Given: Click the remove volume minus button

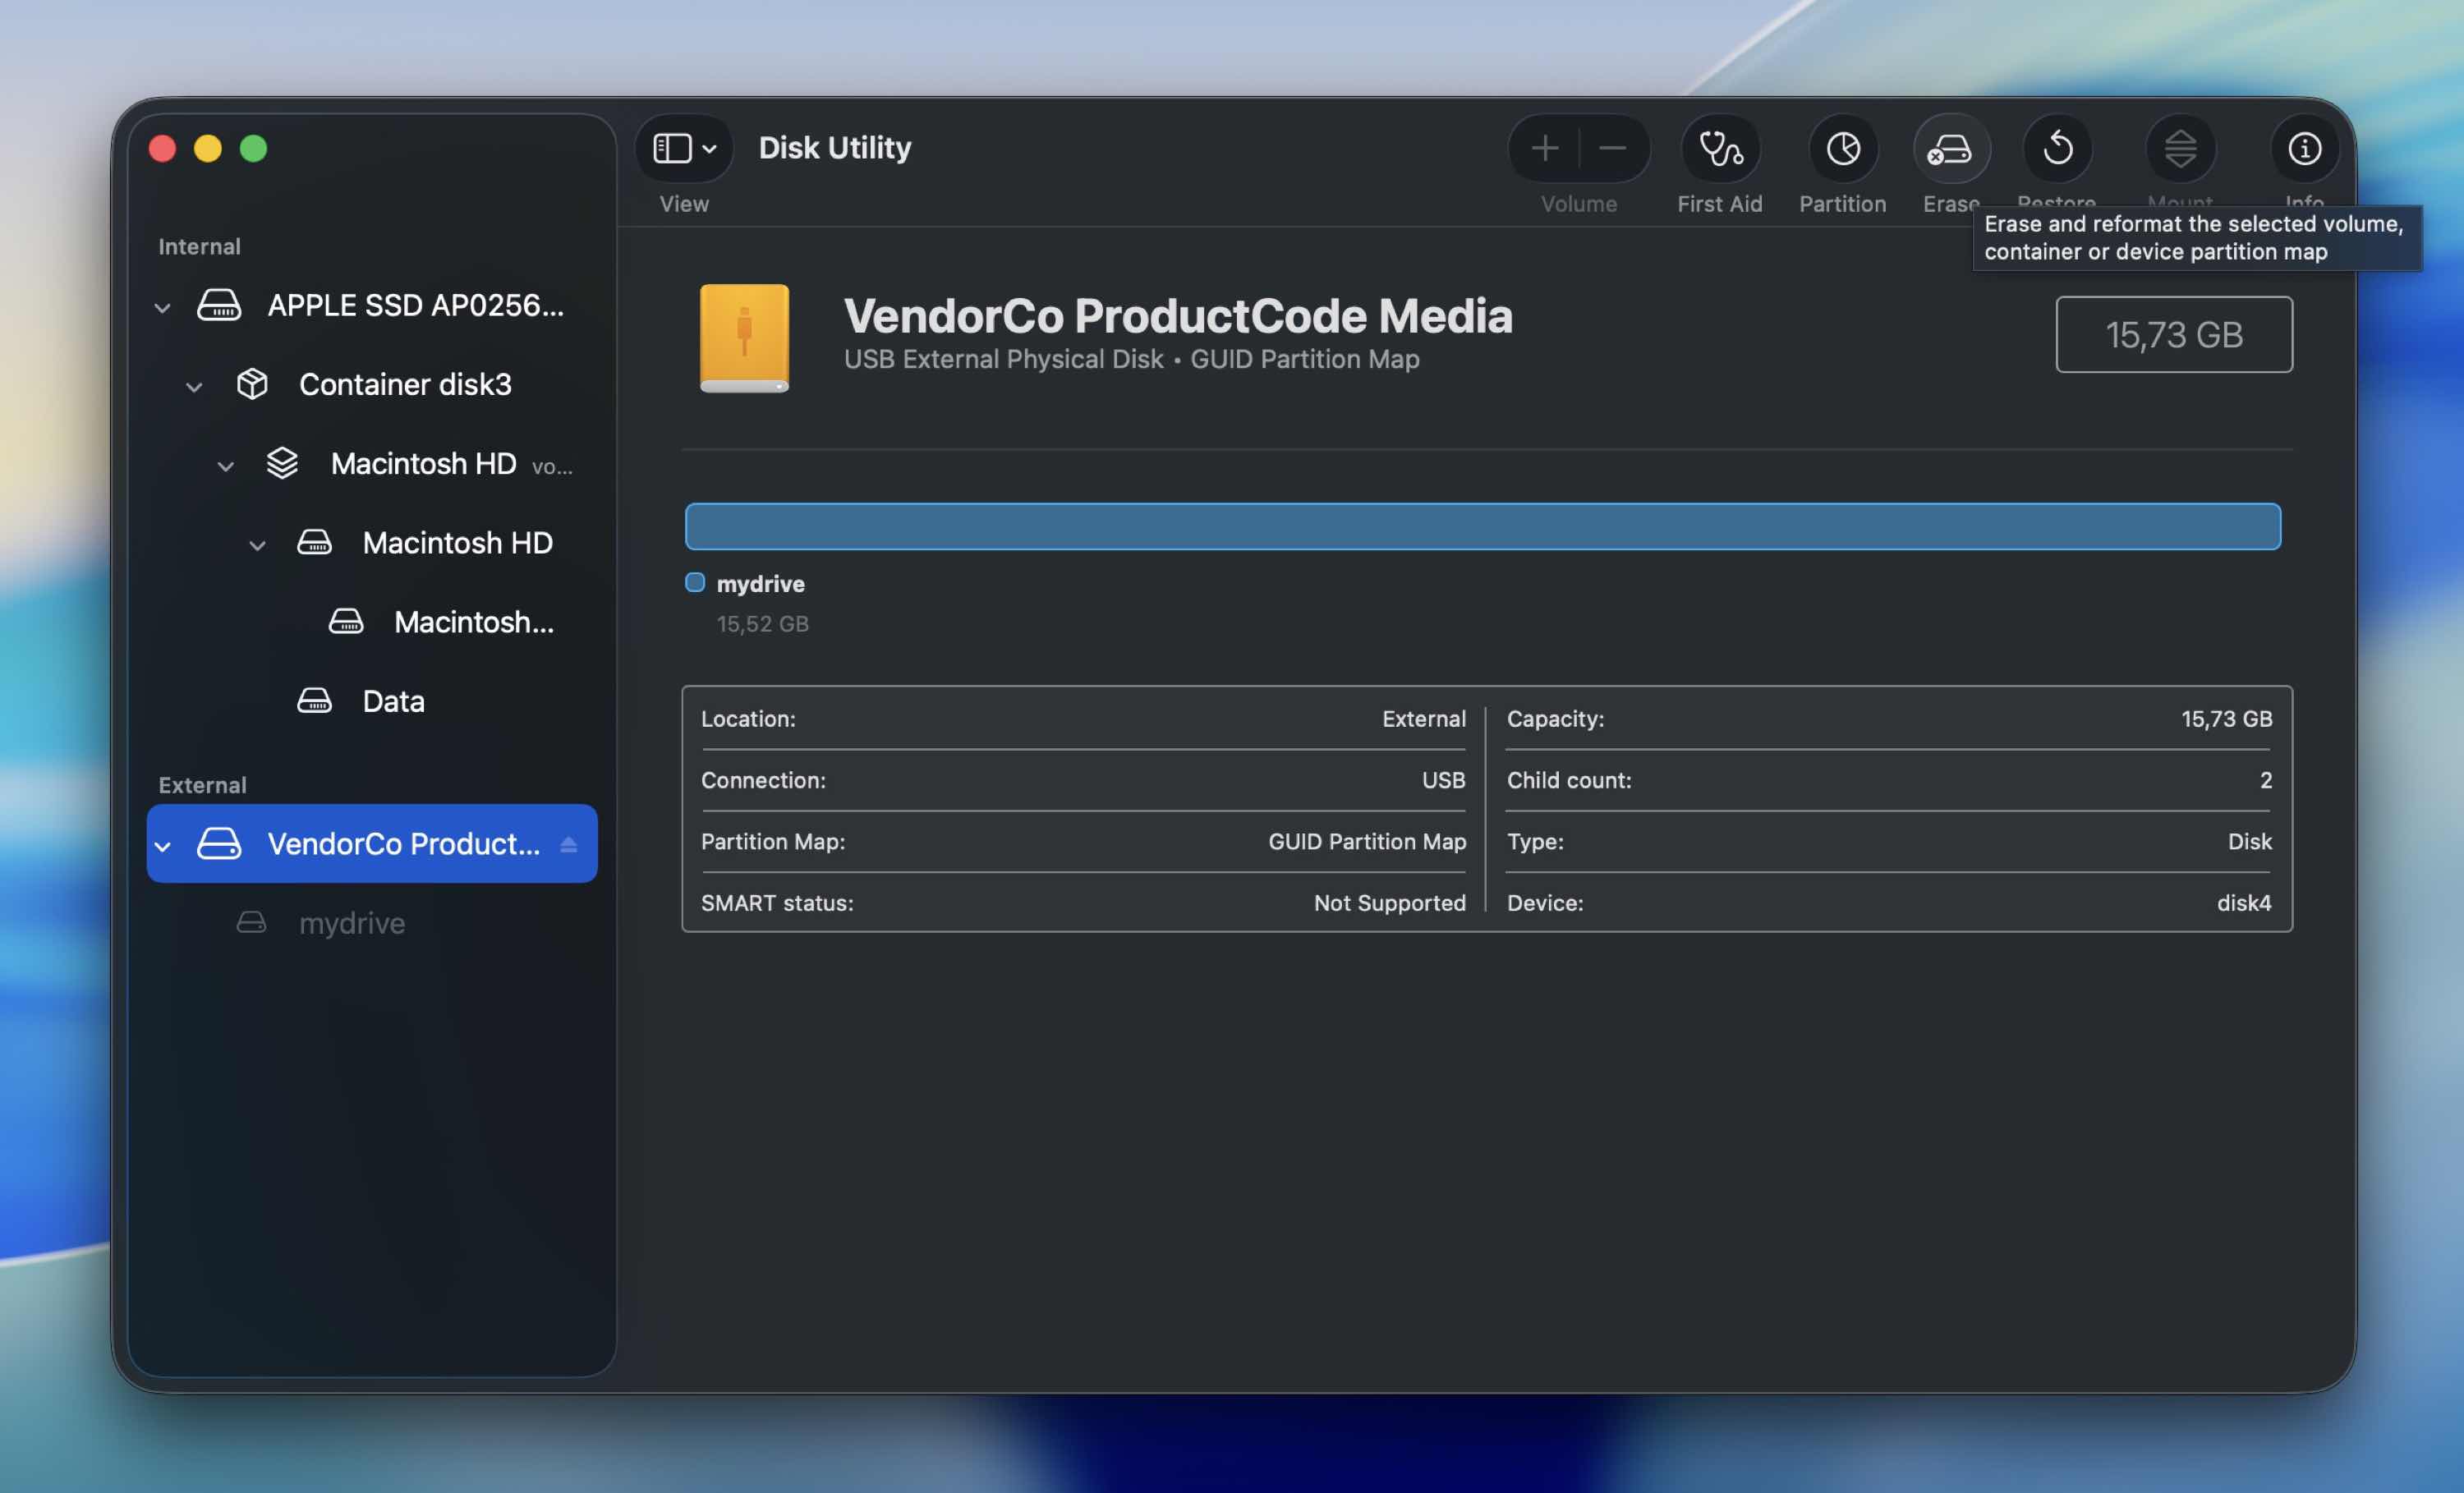Looking at the screenshot, I should 1612,149.
